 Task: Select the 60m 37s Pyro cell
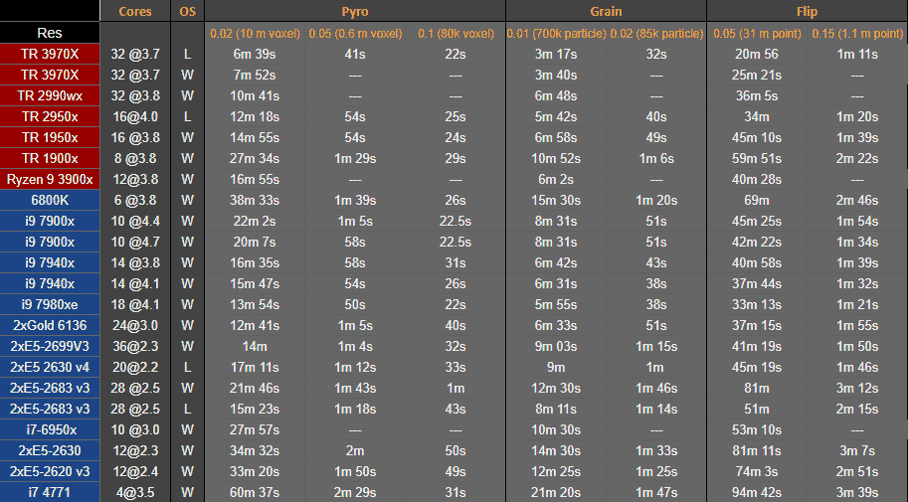point(255,492)
